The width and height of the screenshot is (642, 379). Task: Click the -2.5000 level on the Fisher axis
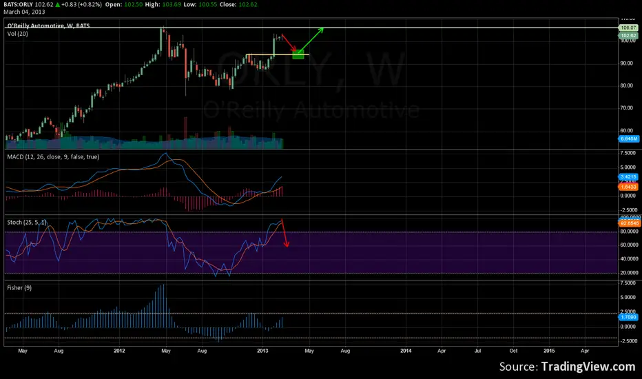coord(628,341)
